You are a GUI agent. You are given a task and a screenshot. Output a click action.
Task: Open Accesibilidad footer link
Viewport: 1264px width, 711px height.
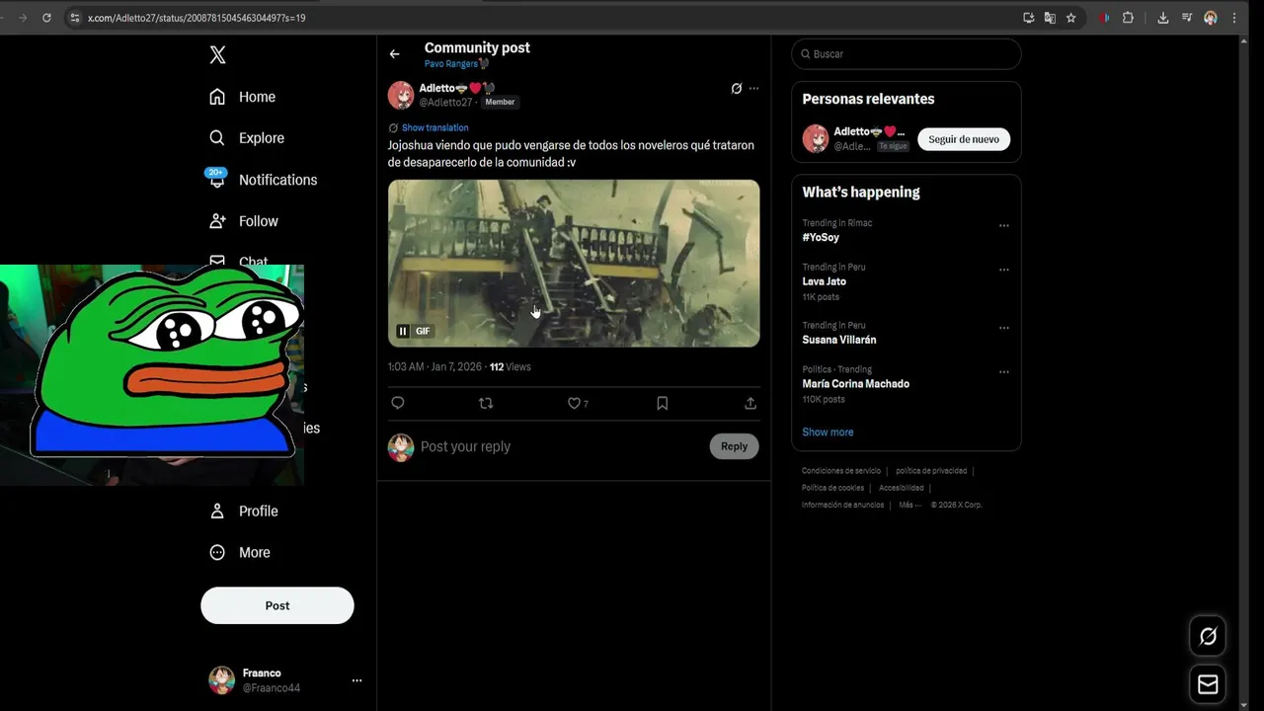point(902,488)
